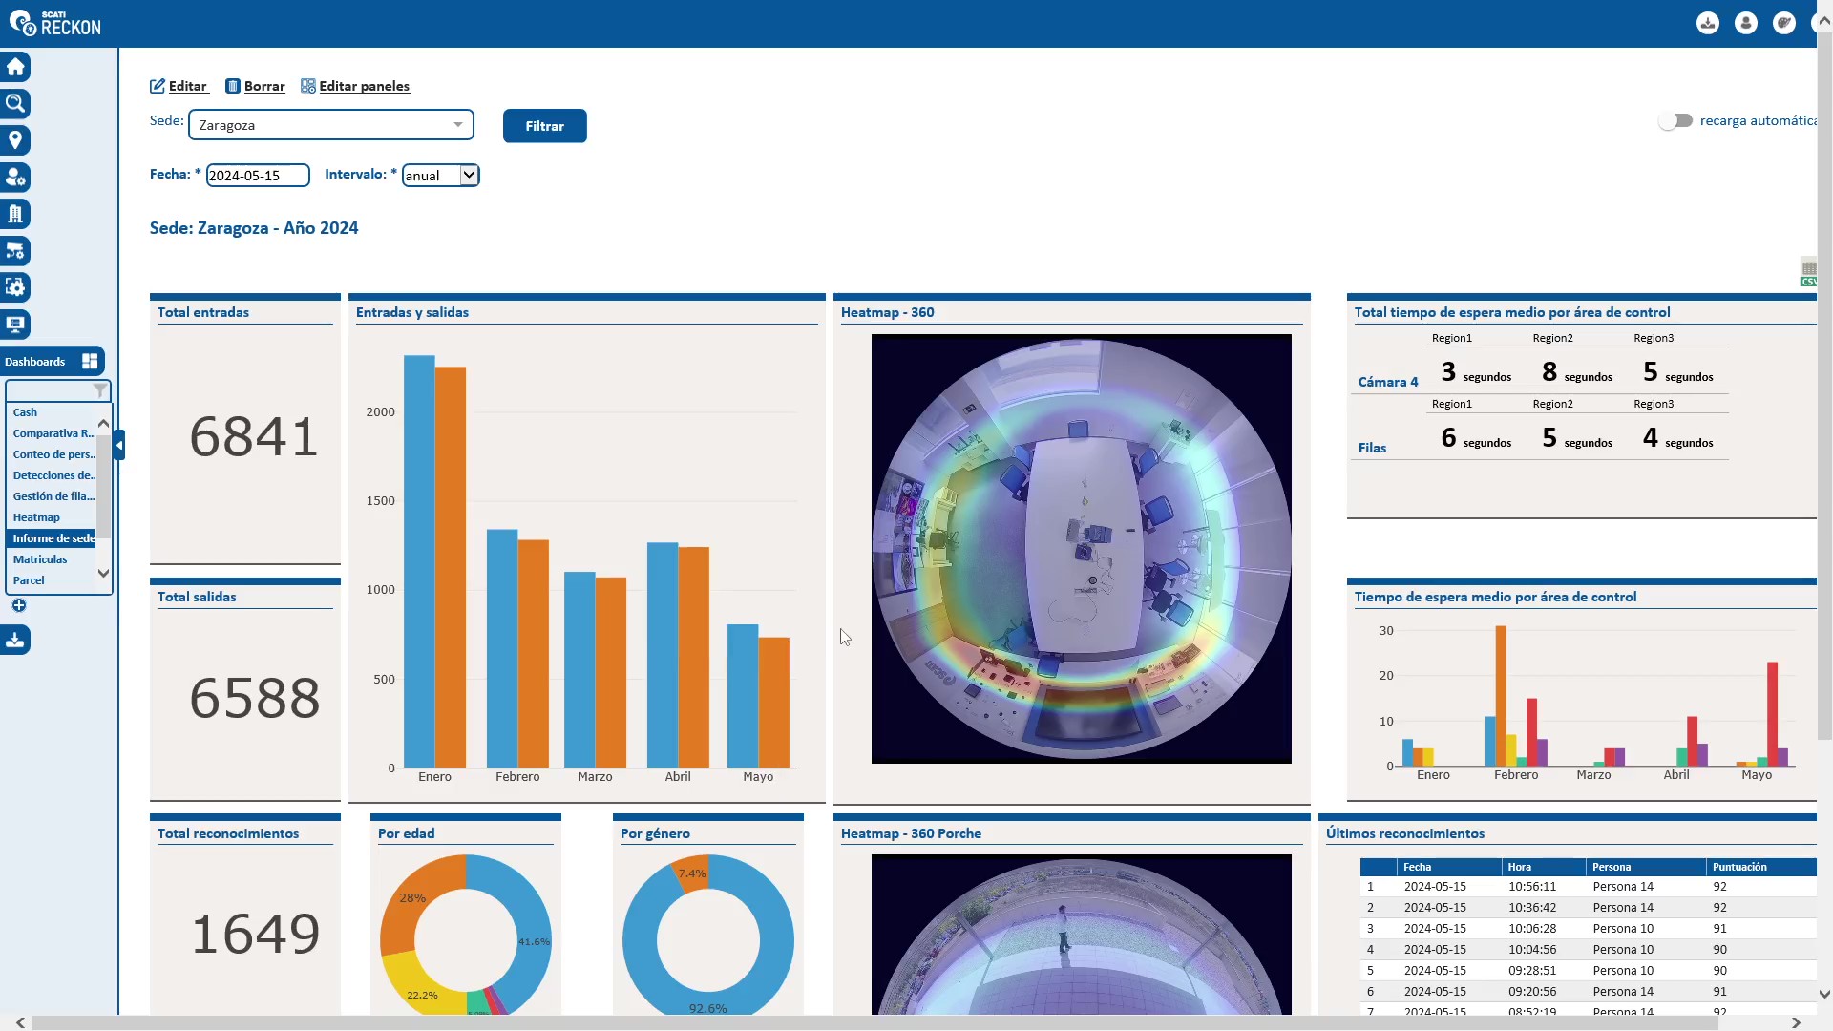Click the Editar pencil icon

(158, 86)
